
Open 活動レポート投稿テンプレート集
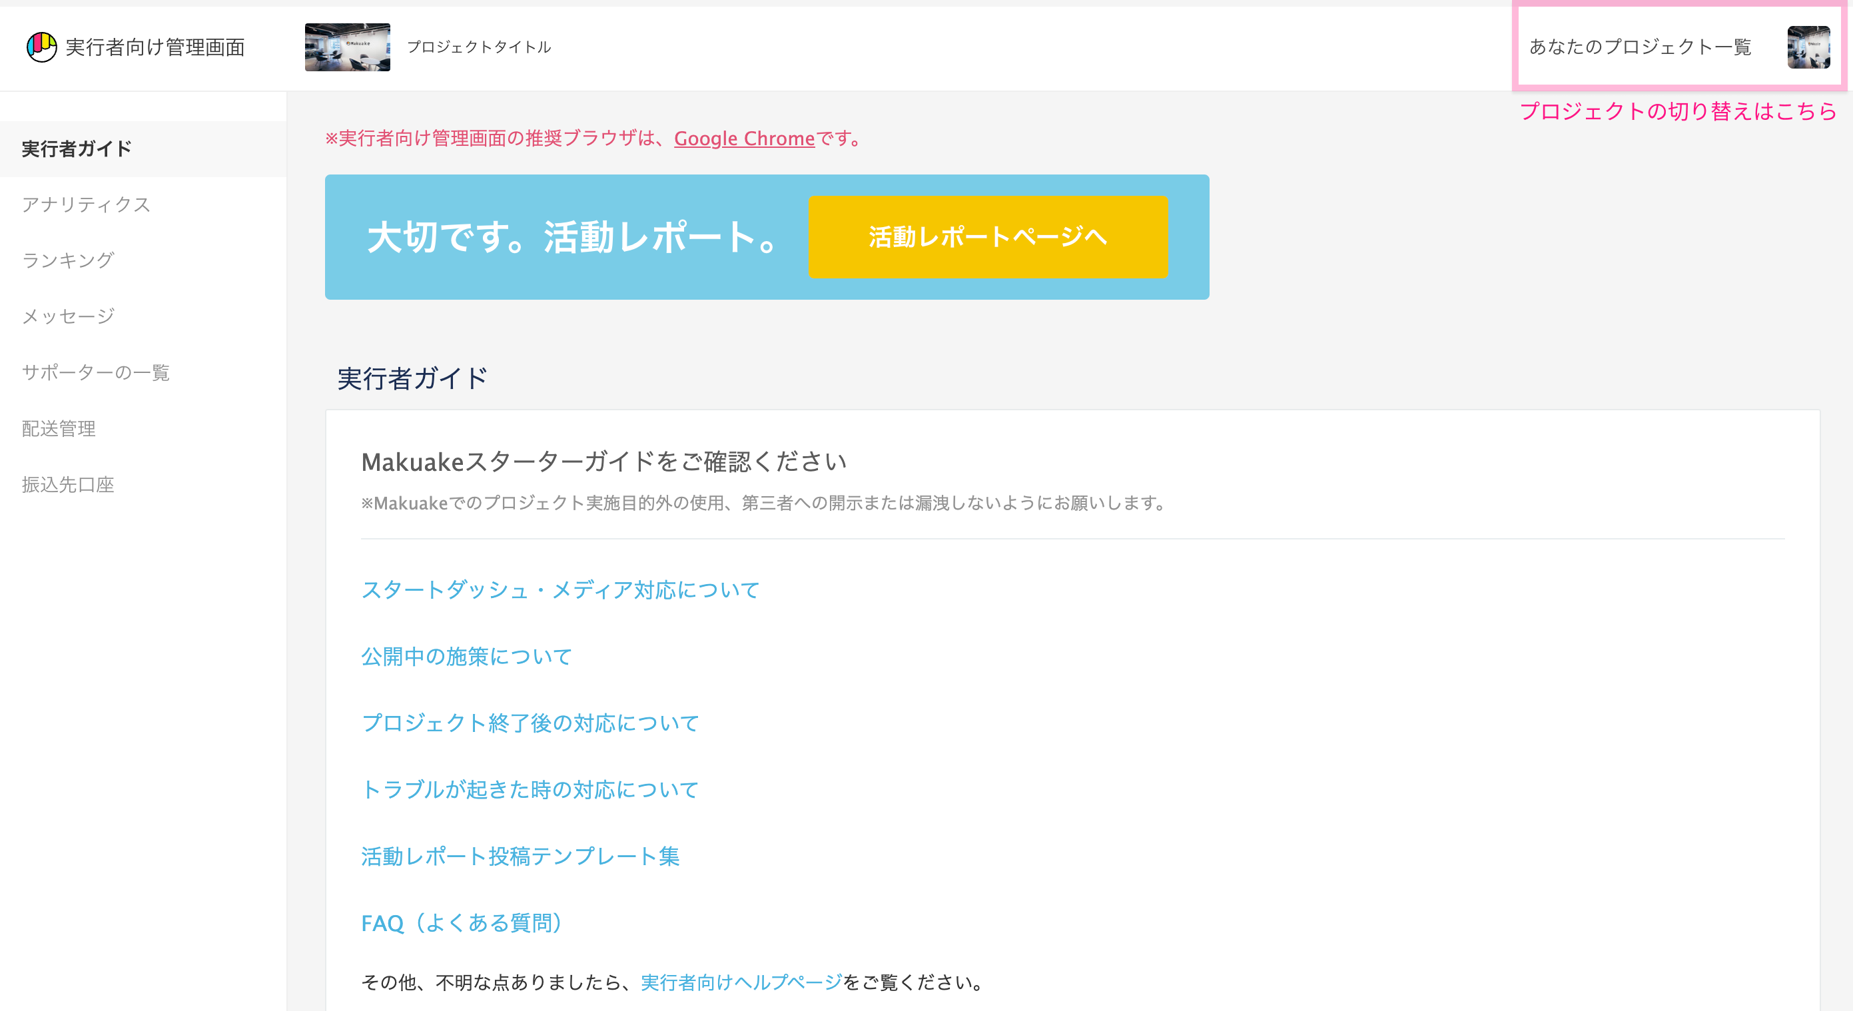520,856
